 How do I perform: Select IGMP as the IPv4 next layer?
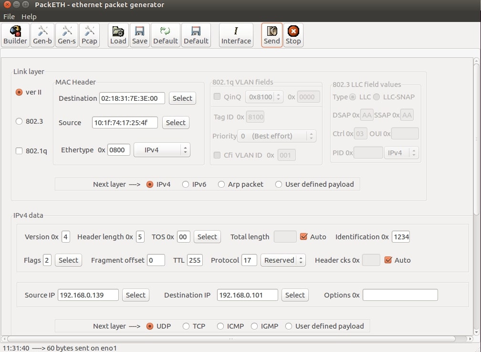pos(254,326)
